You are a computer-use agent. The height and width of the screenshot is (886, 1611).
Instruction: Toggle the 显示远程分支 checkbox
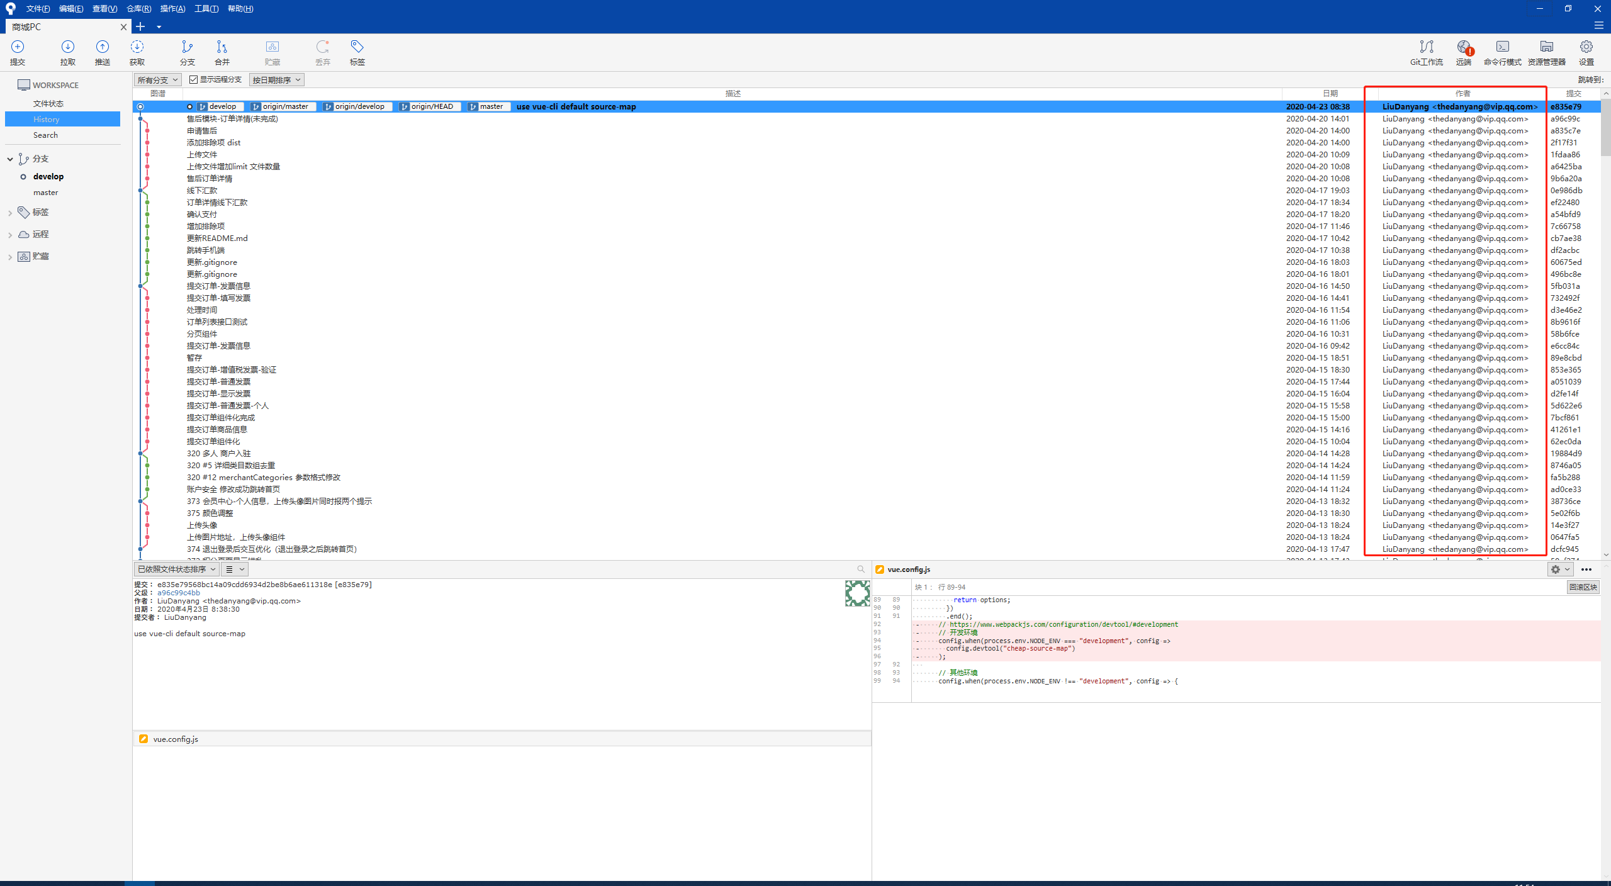pyautogui.click(x=194, y=79)
